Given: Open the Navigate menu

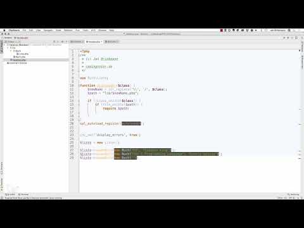Looking at the screenshot, I should [x=48, y=30].
